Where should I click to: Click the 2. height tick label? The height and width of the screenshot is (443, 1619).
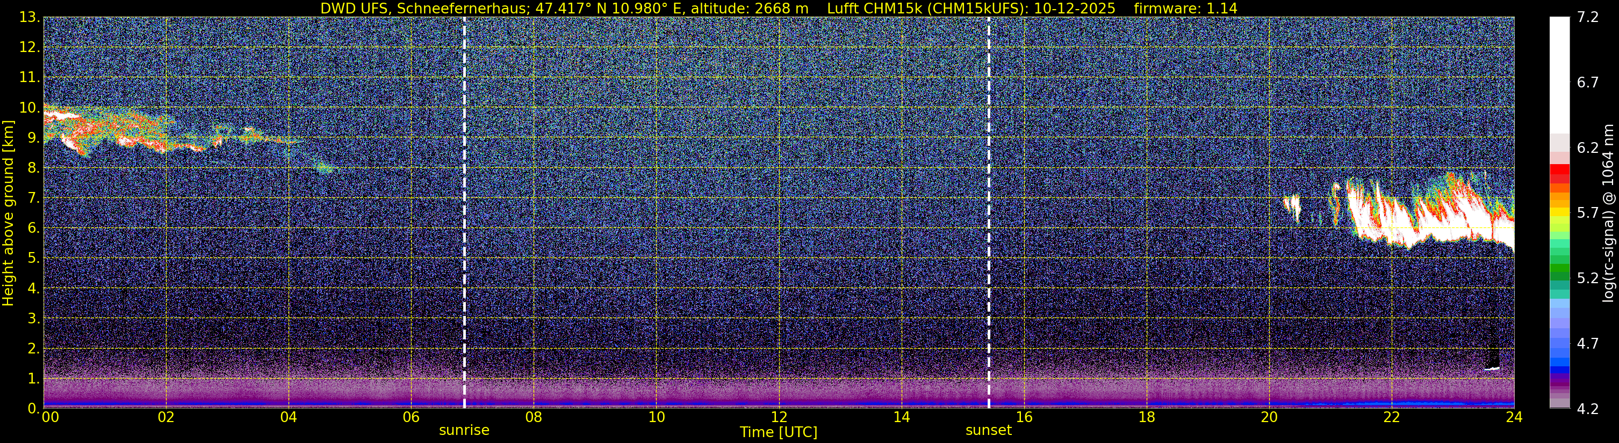point(33,349)
